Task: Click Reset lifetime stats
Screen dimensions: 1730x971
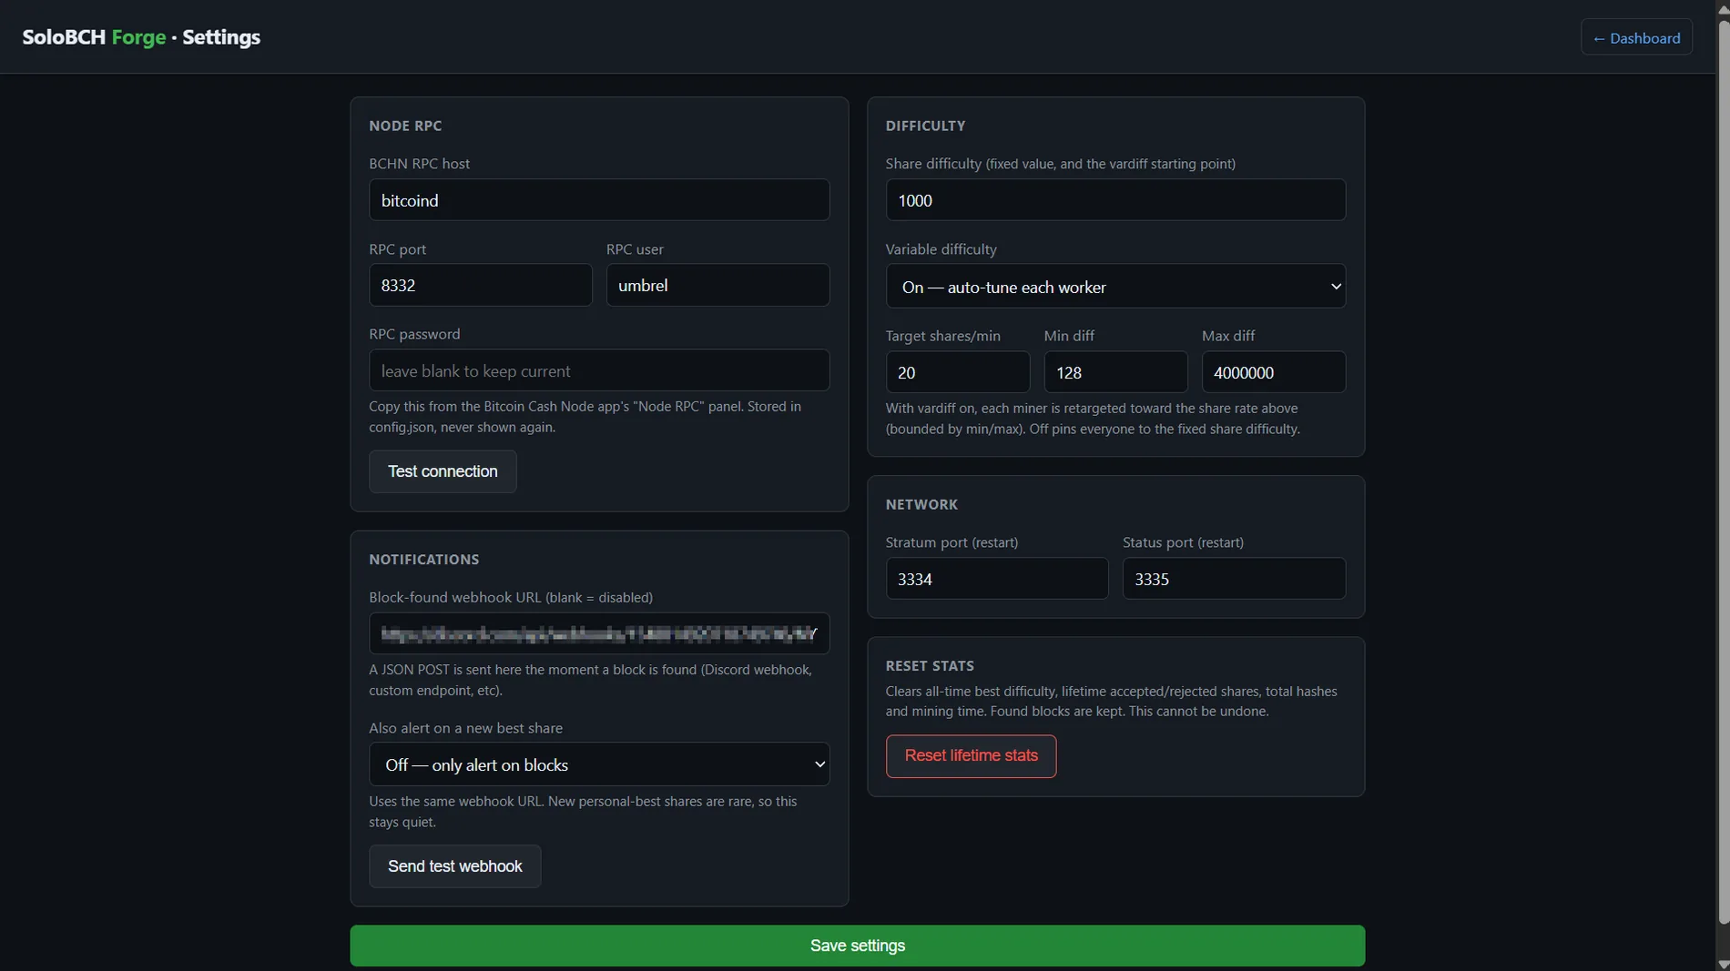Action: 971,756
